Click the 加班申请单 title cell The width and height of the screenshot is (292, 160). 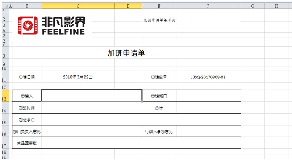tap(126, 53)
